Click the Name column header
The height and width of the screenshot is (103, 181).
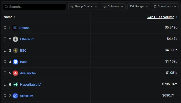click(x=8, y=17)
